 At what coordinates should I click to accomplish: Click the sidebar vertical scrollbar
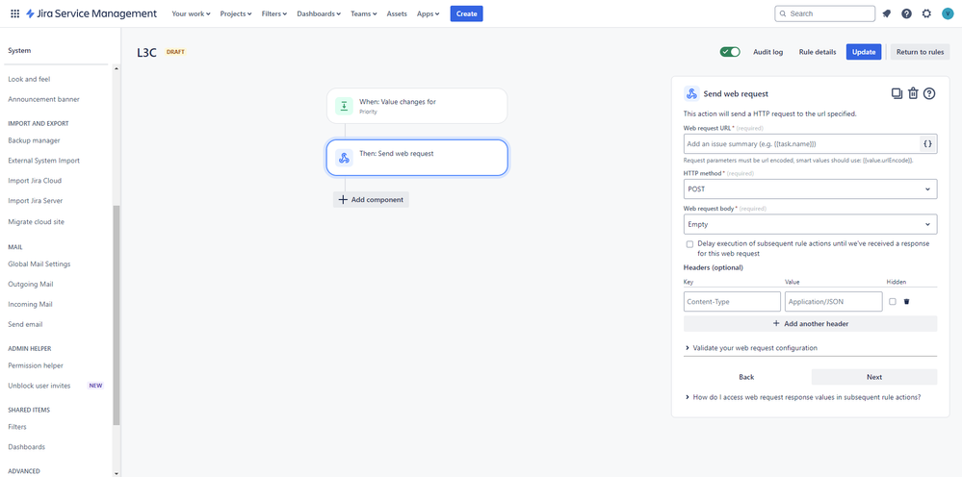click(116, 315)
